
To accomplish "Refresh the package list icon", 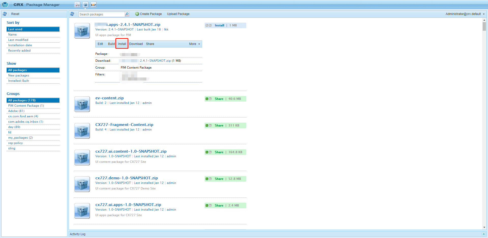I will (72, 14).
